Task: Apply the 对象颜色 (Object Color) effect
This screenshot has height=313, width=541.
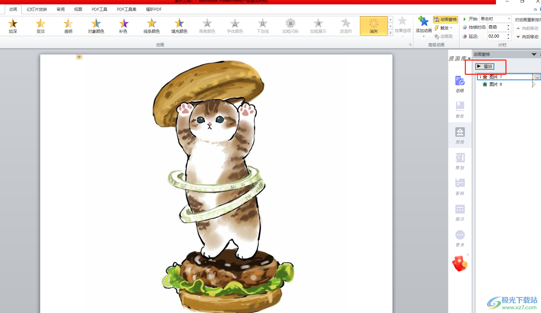Action: (x=96, y=26)
